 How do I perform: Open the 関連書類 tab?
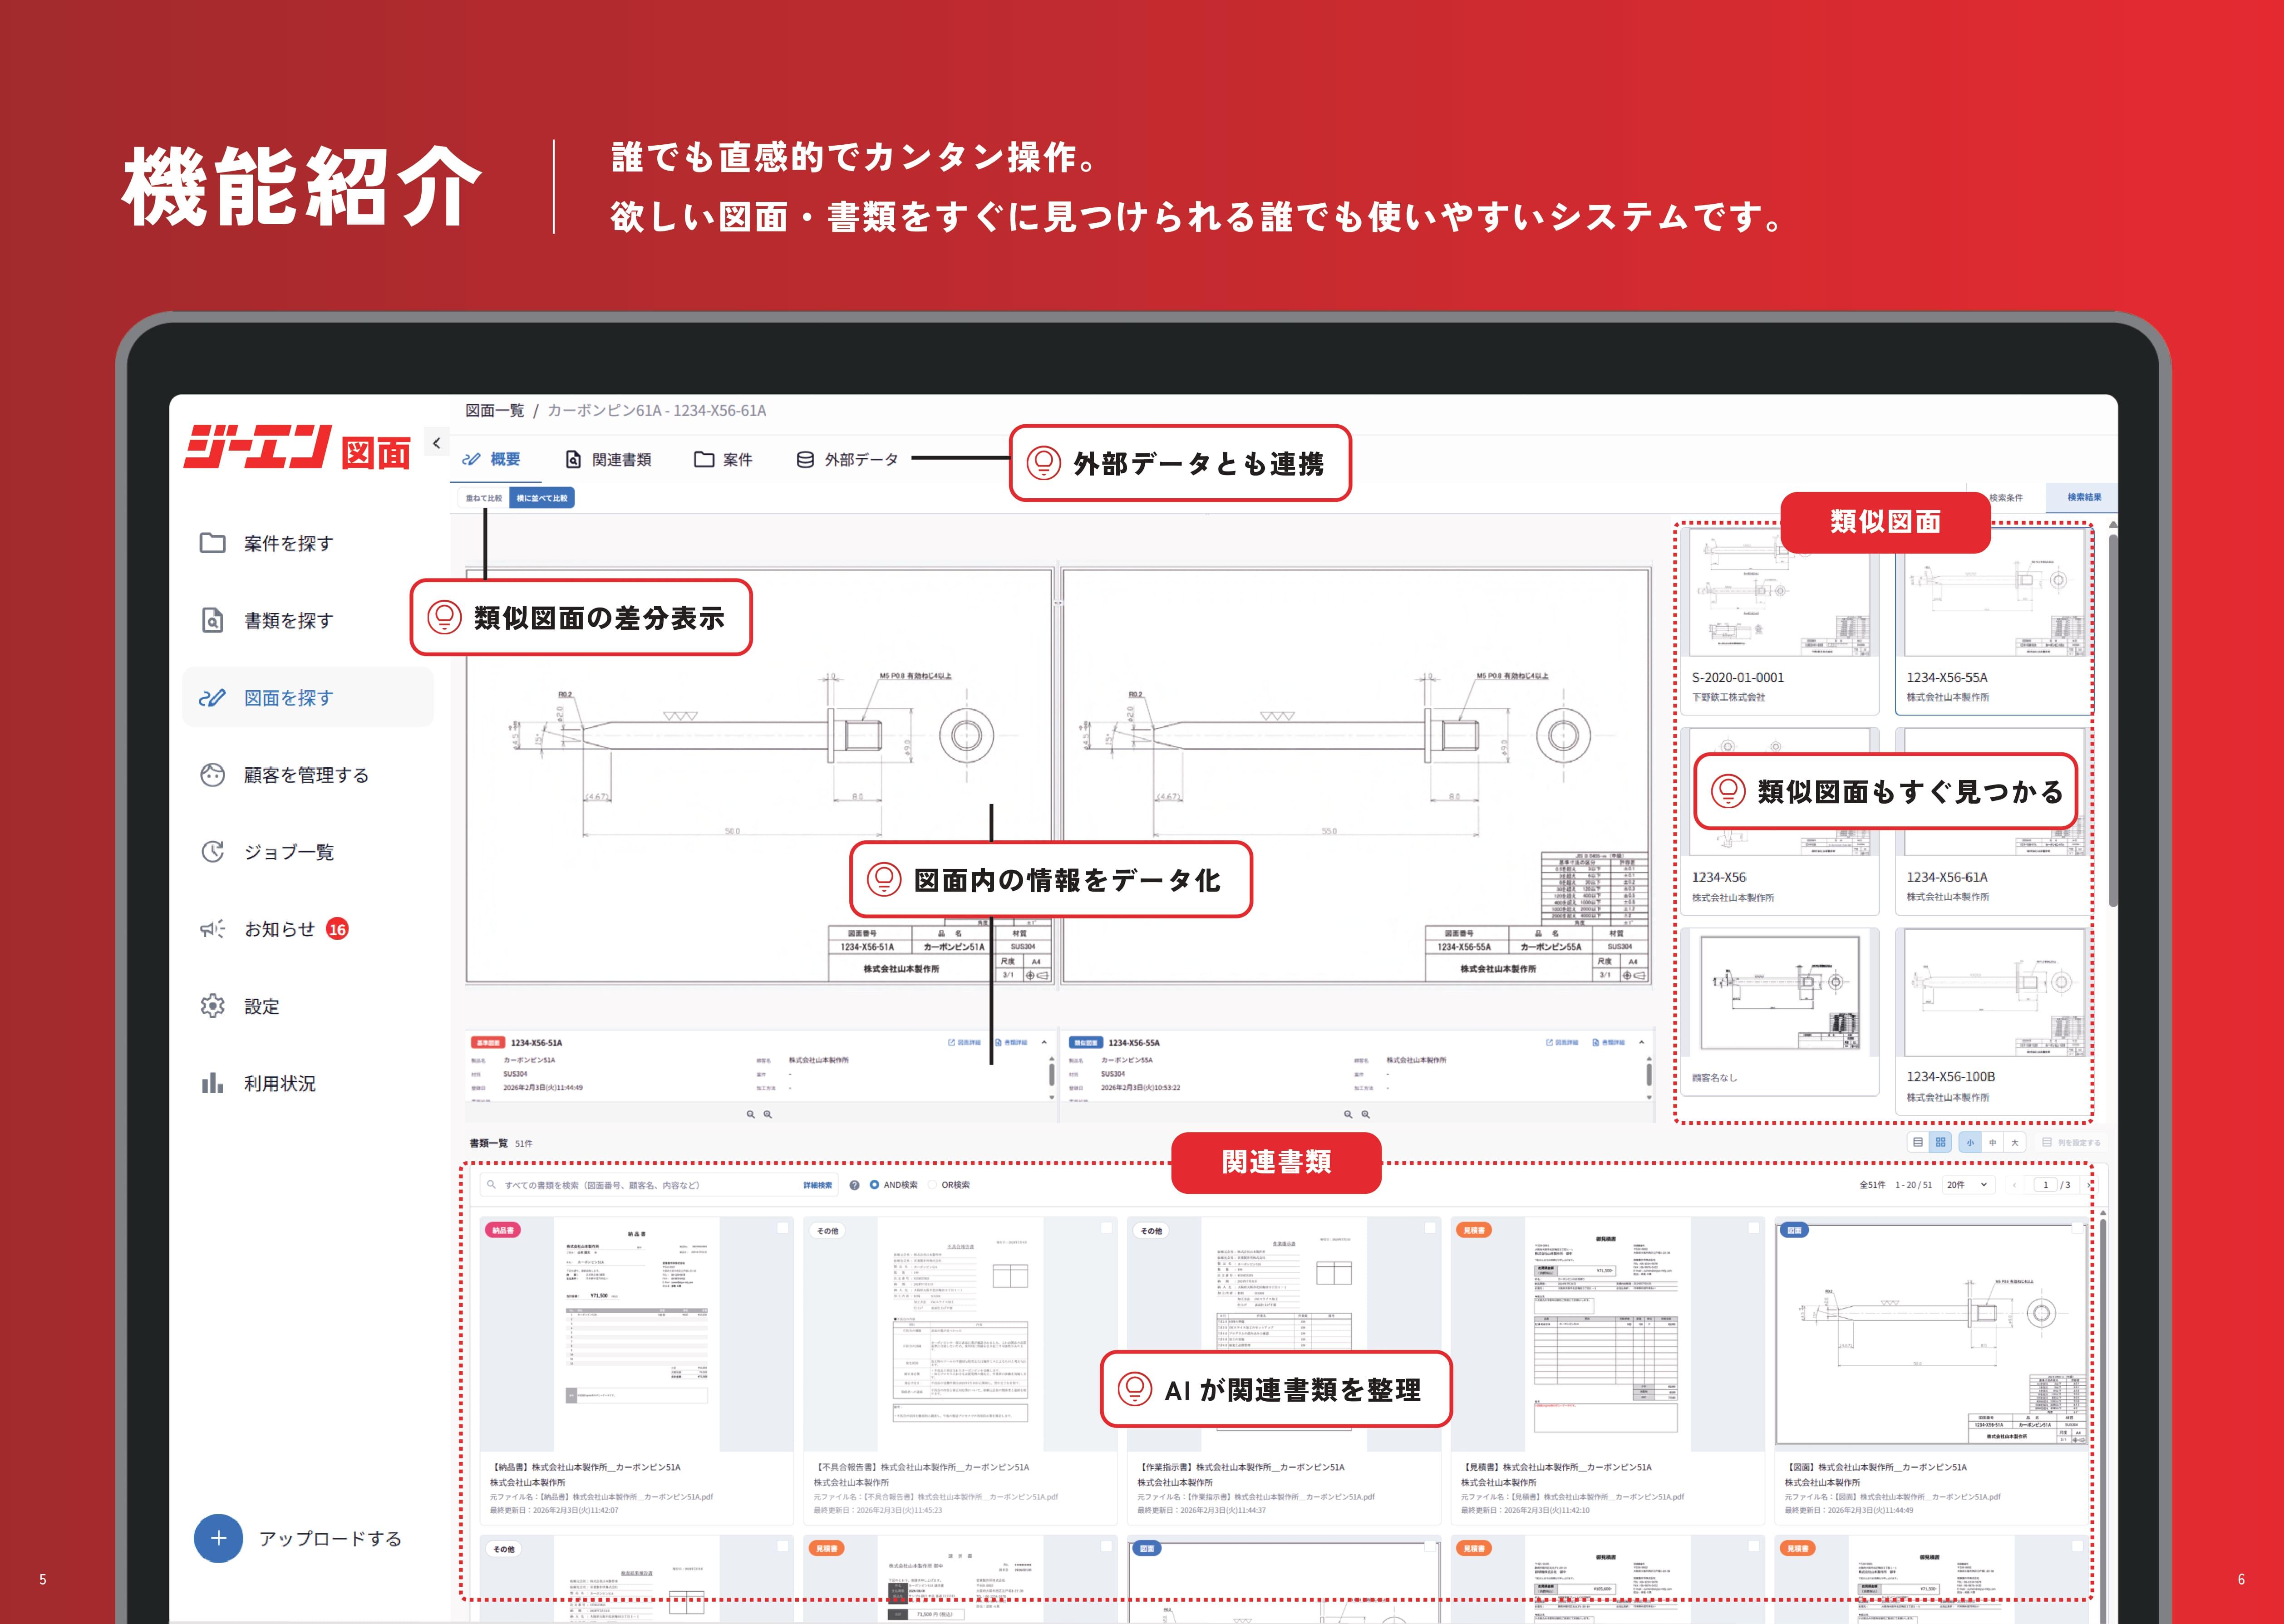point(608,459)
